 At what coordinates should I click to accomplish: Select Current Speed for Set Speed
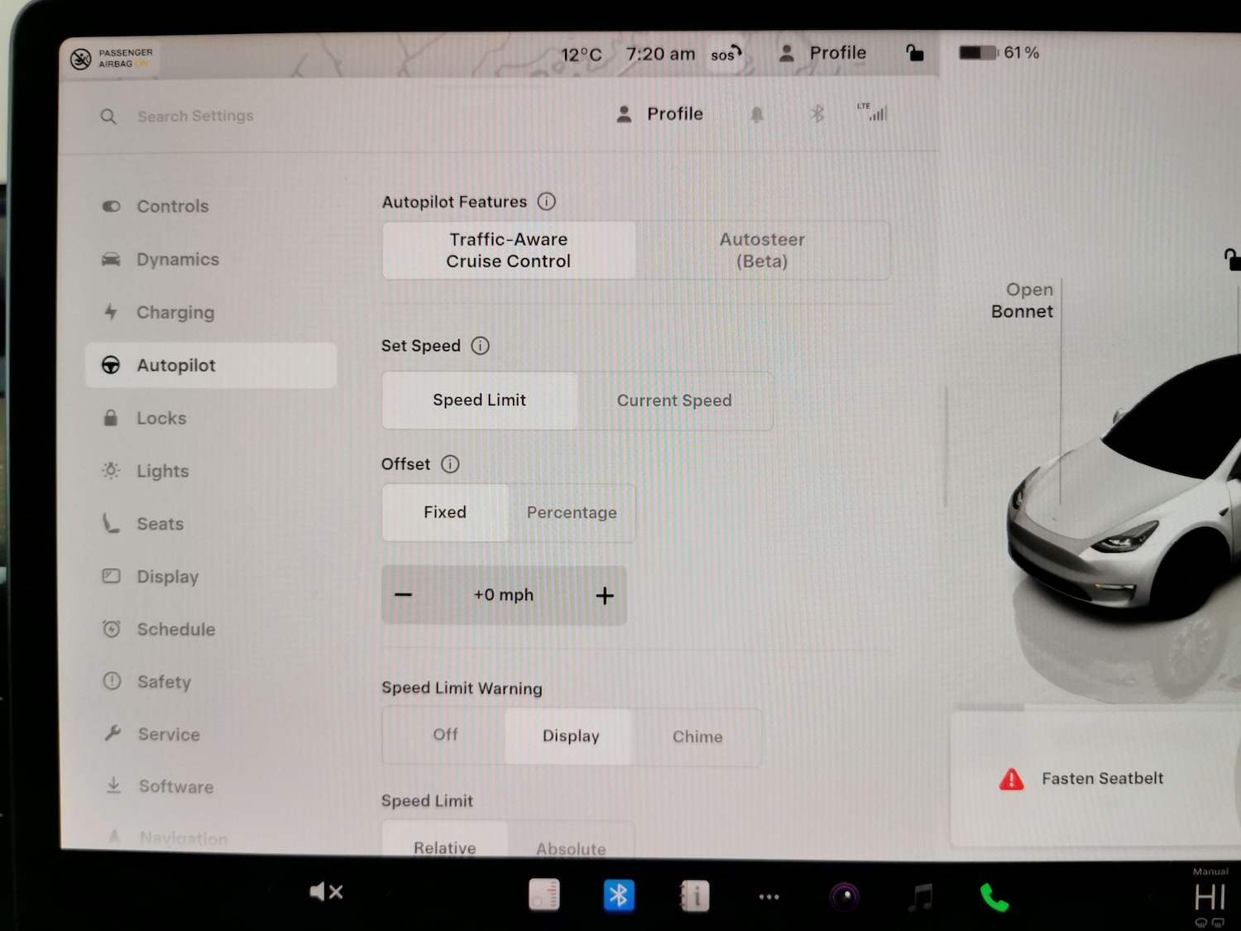tap(674, 401)
